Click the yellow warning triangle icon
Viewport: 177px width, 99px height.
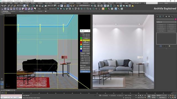(133, 5)
